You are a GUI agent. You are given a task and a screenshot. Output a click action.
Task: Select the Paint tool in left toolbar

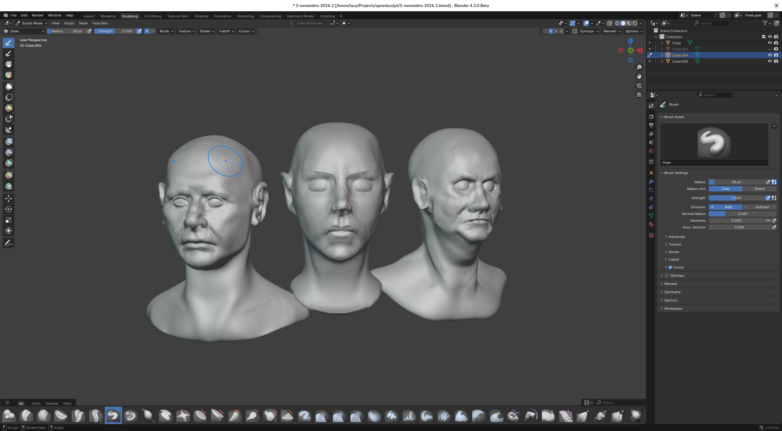pyautogui.click(x=9, y=53)
